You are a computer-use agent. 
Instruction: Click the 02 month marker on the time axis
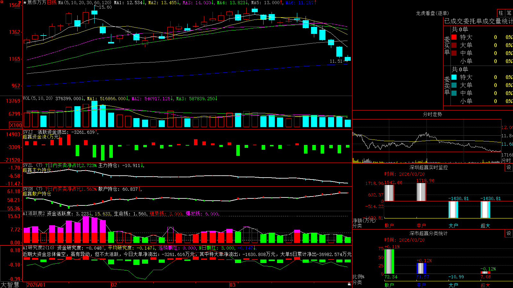click(114, 285)
